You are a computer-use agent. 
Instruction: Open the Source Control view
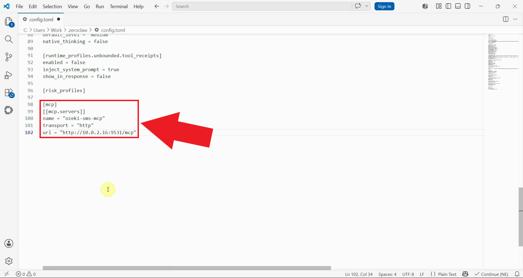9,57
